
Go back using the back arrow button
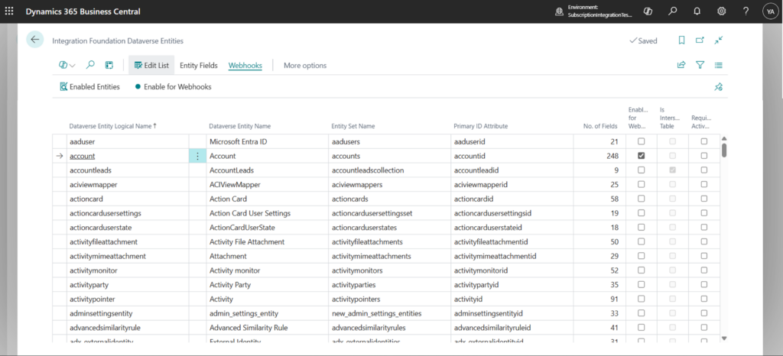click(x=34, y=40)
